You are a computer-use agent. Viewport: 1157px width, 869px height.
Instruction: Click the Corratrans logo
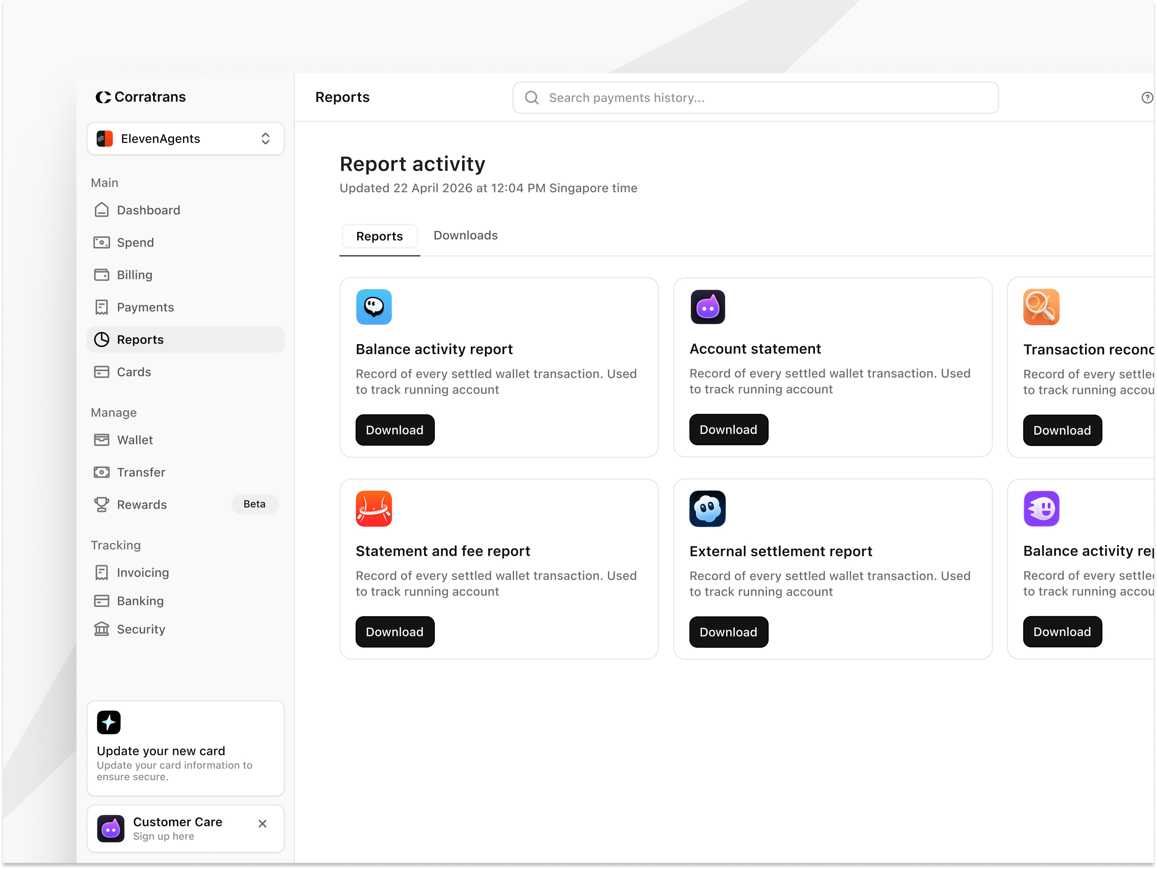(140, 97)
